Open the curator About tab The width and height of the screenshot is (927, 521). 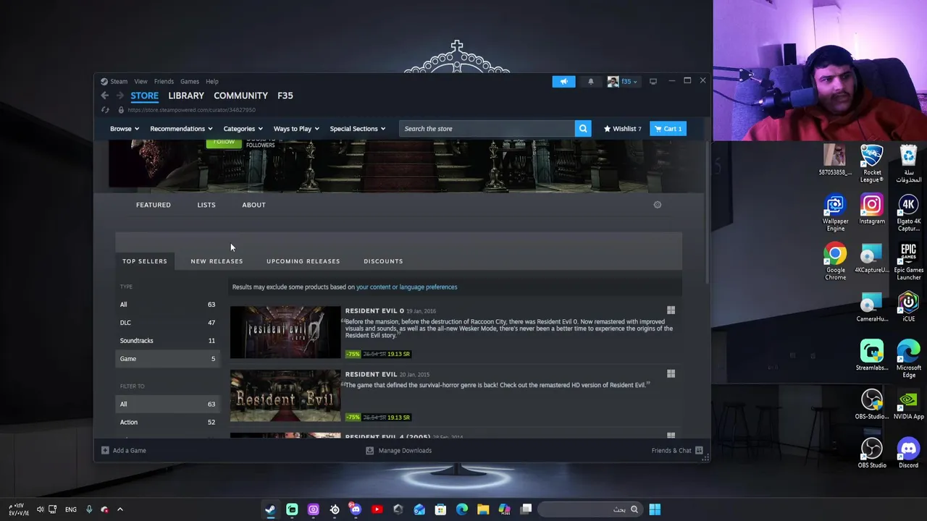click(x=253, y=205)
